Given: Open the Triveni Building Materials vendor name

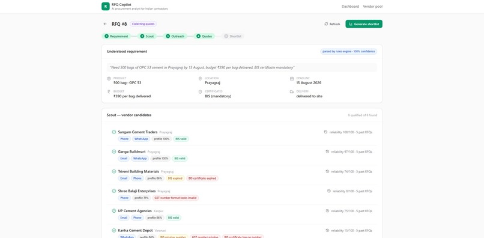Looking at the screenshot, I should pos(139,171).
